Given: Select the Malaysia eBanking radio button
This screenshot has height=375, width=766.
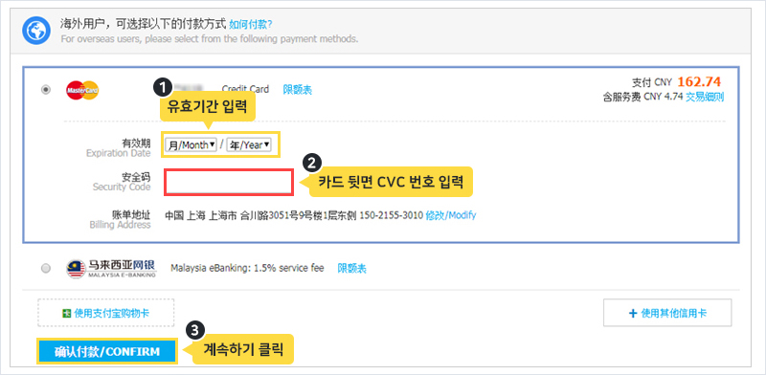Looking at the screenshot, I should [46, 269].
